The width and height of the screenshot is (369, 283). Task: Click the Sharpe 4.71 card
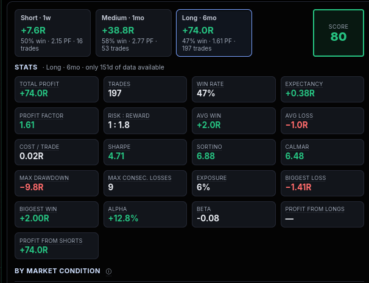click(x=145, y=152)
